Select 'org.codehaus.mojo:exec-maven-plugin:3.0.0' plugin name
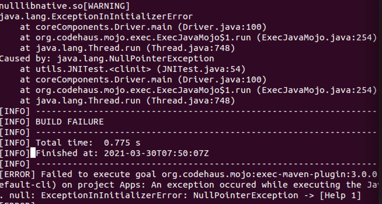Viewport: 382px width, 204px height. point(270,174)
